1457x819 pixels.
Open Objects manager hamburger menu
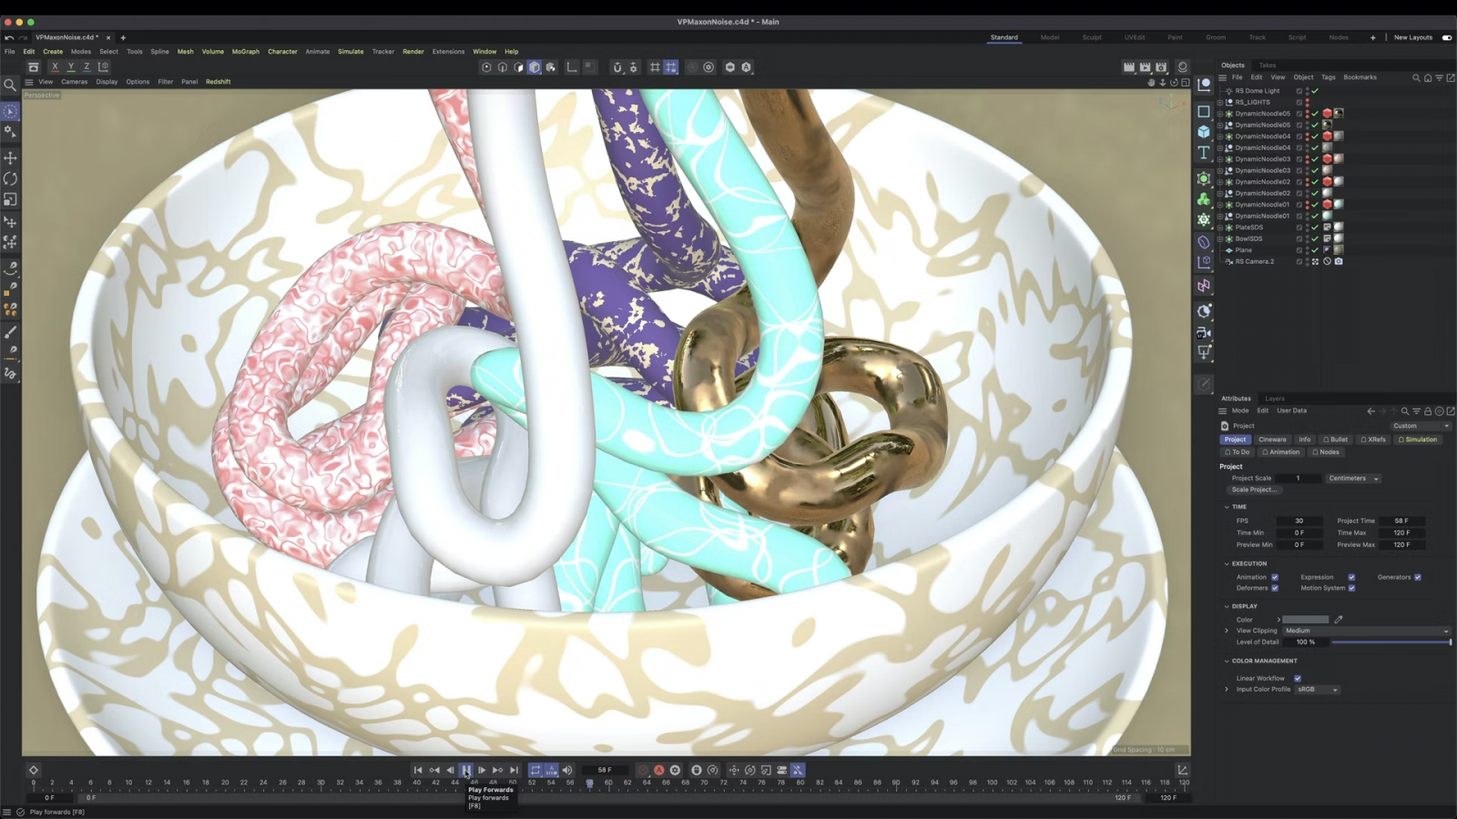(x=1222, y=77)
